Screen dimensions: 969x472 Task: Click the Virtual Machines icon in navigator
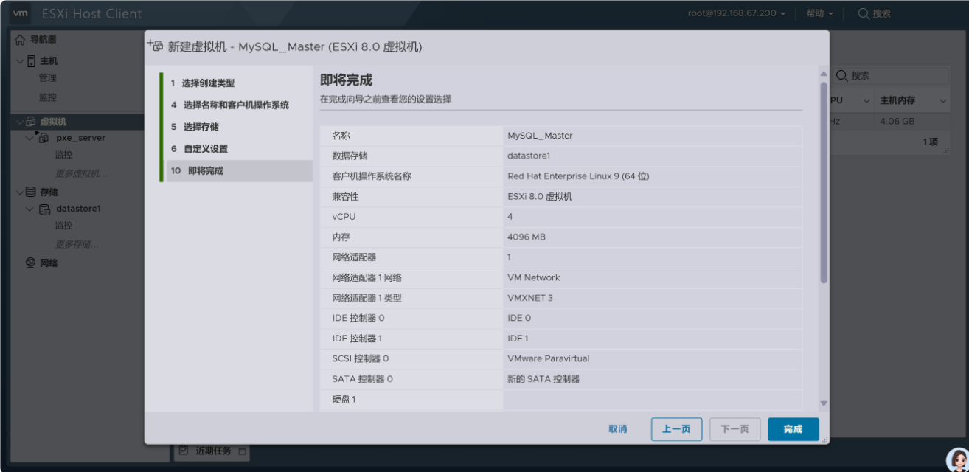(31, 122)
